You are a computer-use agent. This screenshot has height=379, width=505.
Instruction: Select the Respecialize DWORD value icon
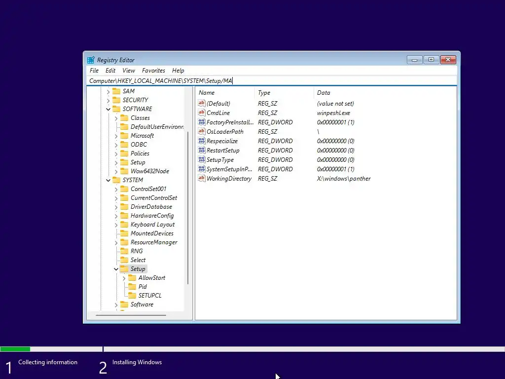202,141
